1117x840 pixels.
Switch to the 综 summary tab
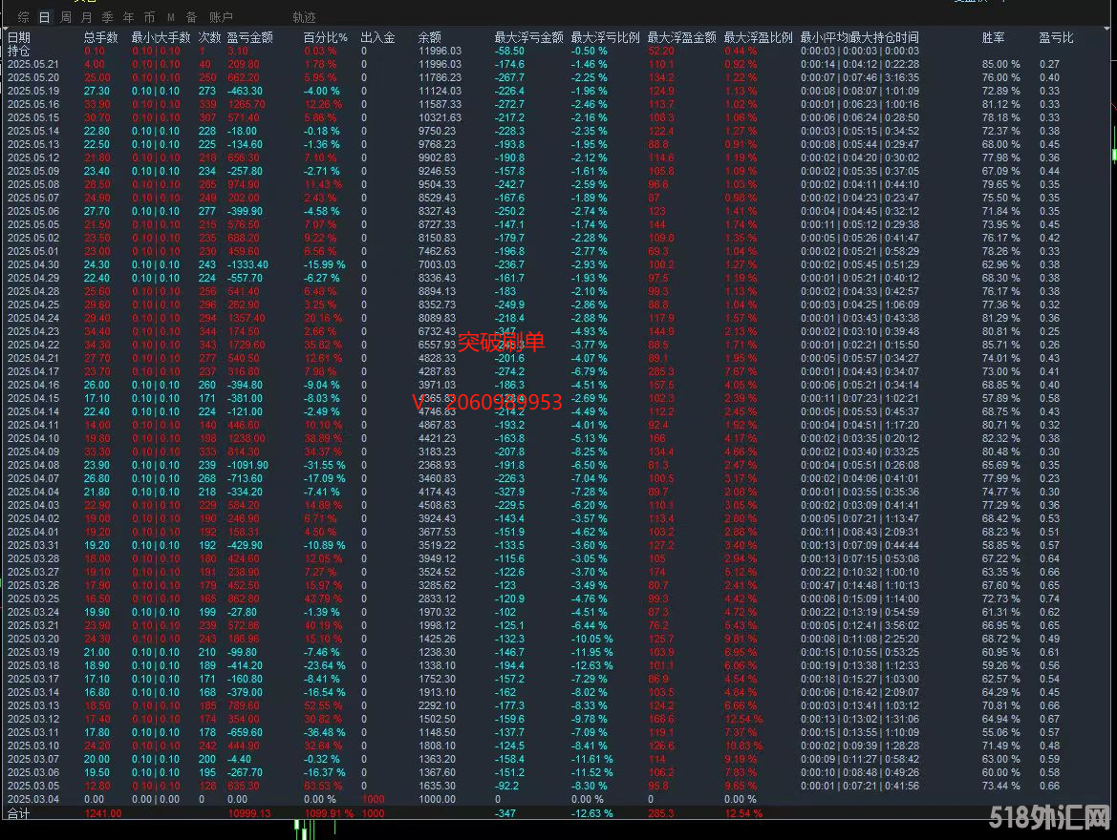tap(24, 17)
